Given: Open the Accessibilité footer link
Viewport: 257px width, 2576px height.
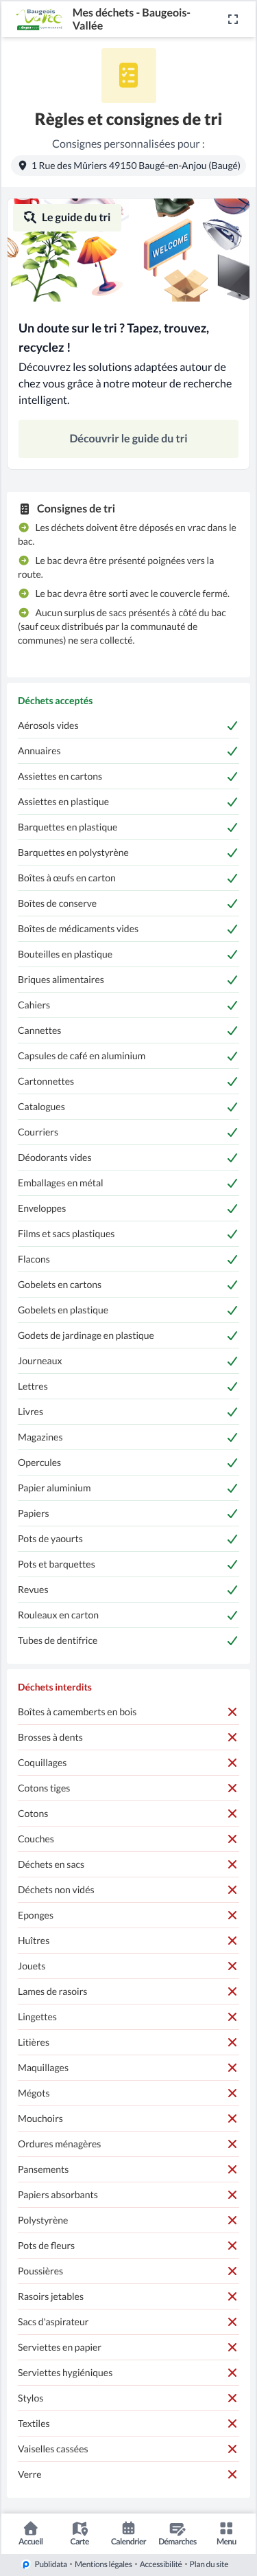Looking at the screenshot, I should (161, 2564).
